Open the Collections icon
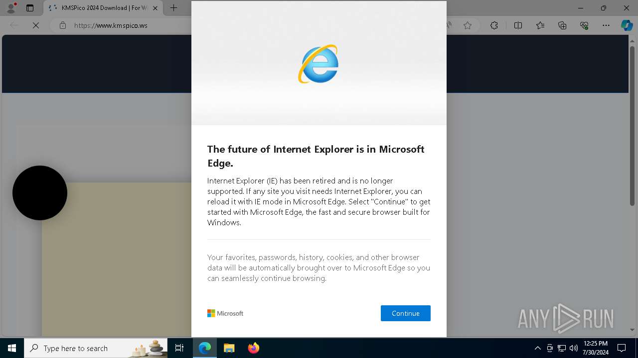The height and width of the screenshot is (358, 638). (x=562, y=25)
